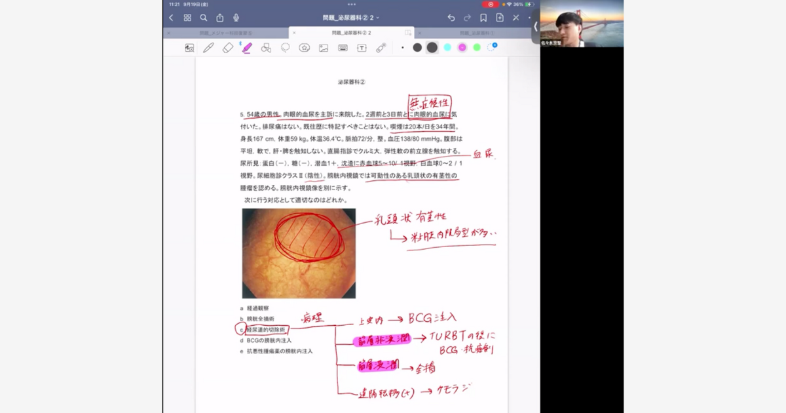Select the Shapes tool
The image size is (786, 413).
coord(266,48)
